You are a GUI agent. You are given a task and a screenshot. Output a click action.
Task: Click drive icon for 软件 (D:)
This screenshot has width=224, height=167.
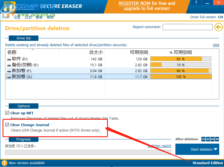point(9,59)
